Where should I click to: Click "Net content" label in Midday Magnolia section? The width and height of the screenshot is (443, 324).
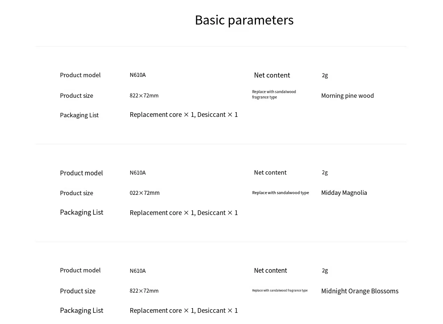pos(270,172)
